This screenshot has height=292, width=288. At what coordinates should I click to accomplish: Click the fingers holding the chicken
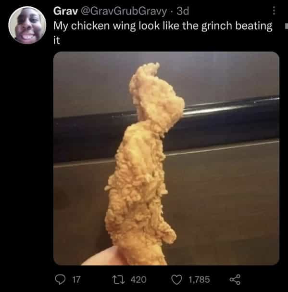pyautogui.click(x=101, y=256)
